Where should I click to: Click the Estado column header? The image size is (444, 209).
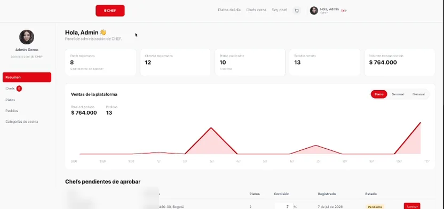371,194
